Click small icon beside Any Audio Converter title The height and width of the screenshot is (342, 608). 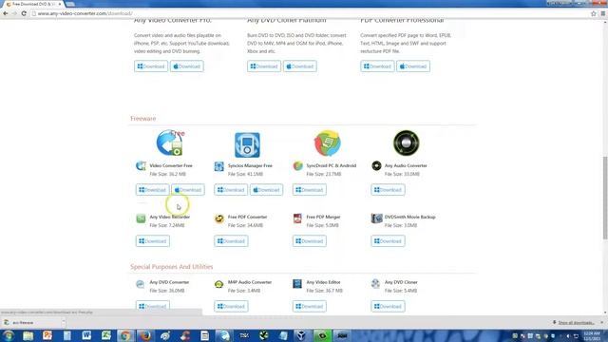click(x=376, y=165)
